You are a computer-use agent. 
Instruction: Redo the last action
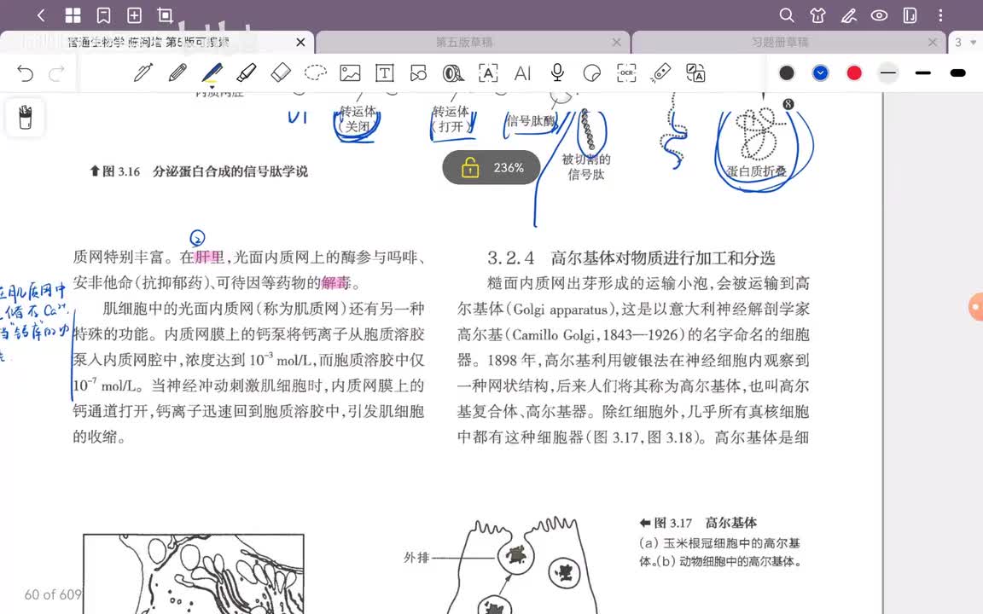point(57,73)
